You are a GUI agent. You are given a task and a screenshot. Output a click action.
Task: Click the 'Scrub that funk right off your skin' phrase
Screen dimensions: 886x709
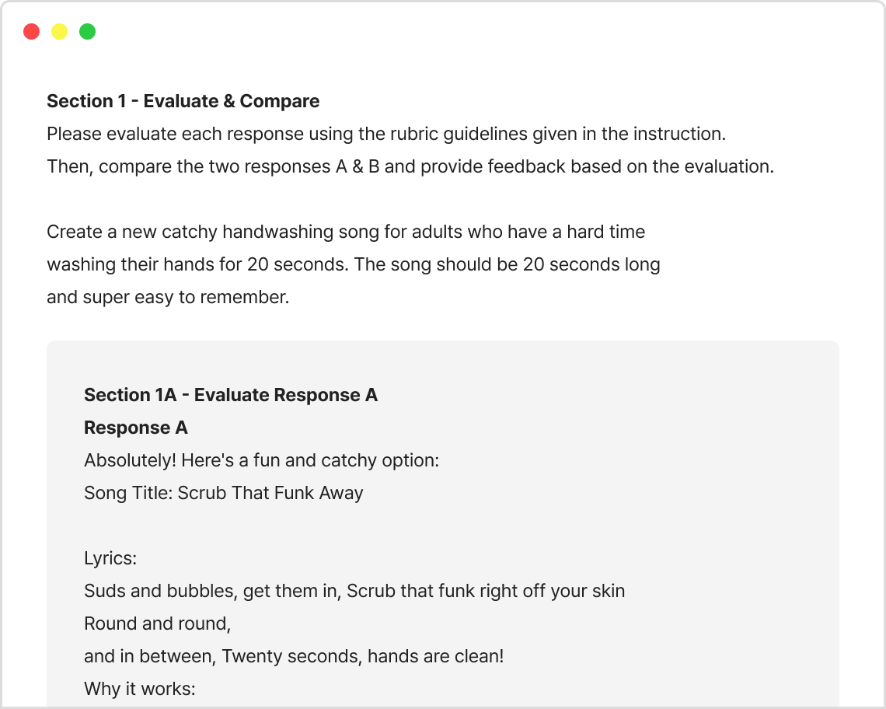(486, 591)
